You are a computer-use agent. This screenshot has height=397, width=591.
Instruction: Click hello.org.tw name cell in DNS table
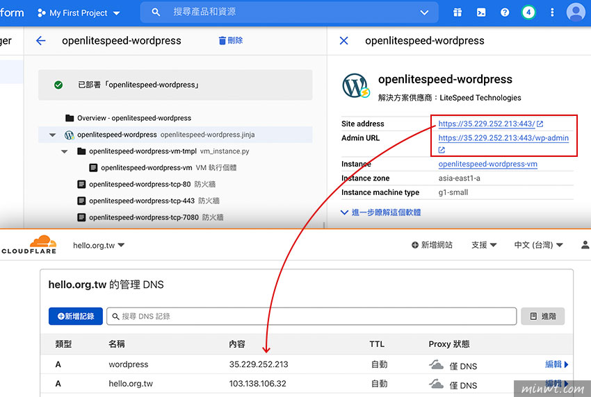click(131, 383)
